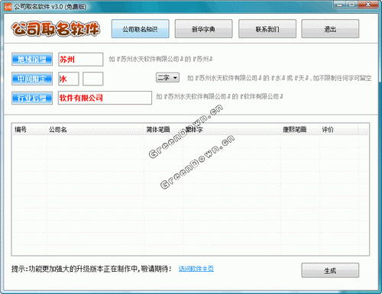
Task: Focus the region prefix field containing 苏州
Action: [81, 60]
